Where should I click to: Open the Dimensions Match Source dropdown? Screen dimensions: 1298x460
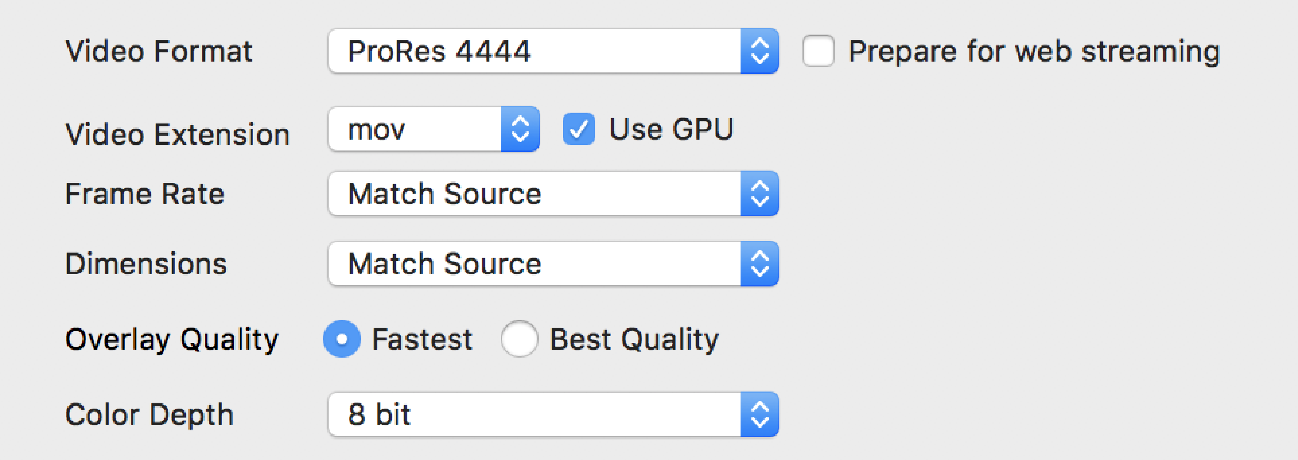coord(553,264)
